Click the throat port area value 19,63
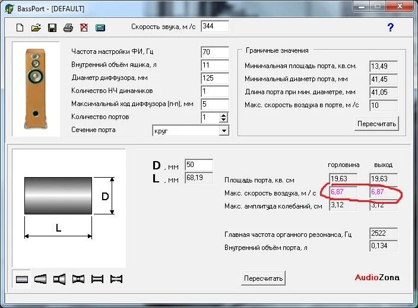 click(343, 179)
